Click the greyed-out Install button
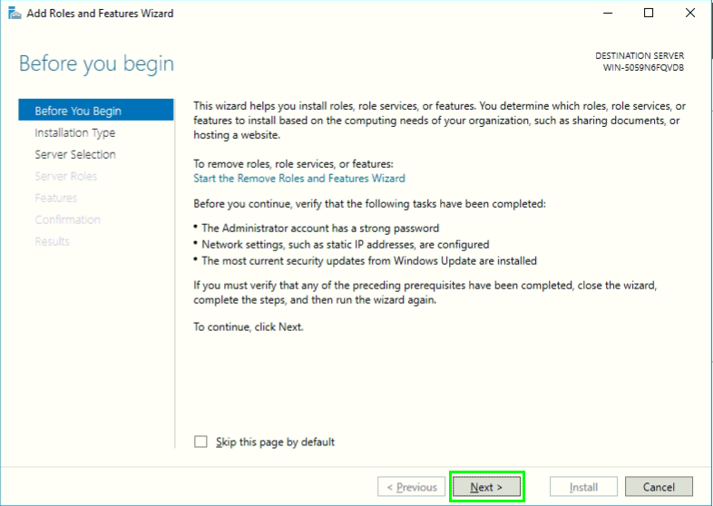713x506 pixels. pyautogui.click(x=583, y=487)
